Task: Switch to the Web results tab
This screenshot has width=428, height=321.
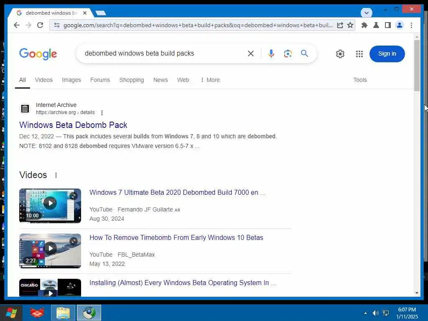Action: click(183, 80)
